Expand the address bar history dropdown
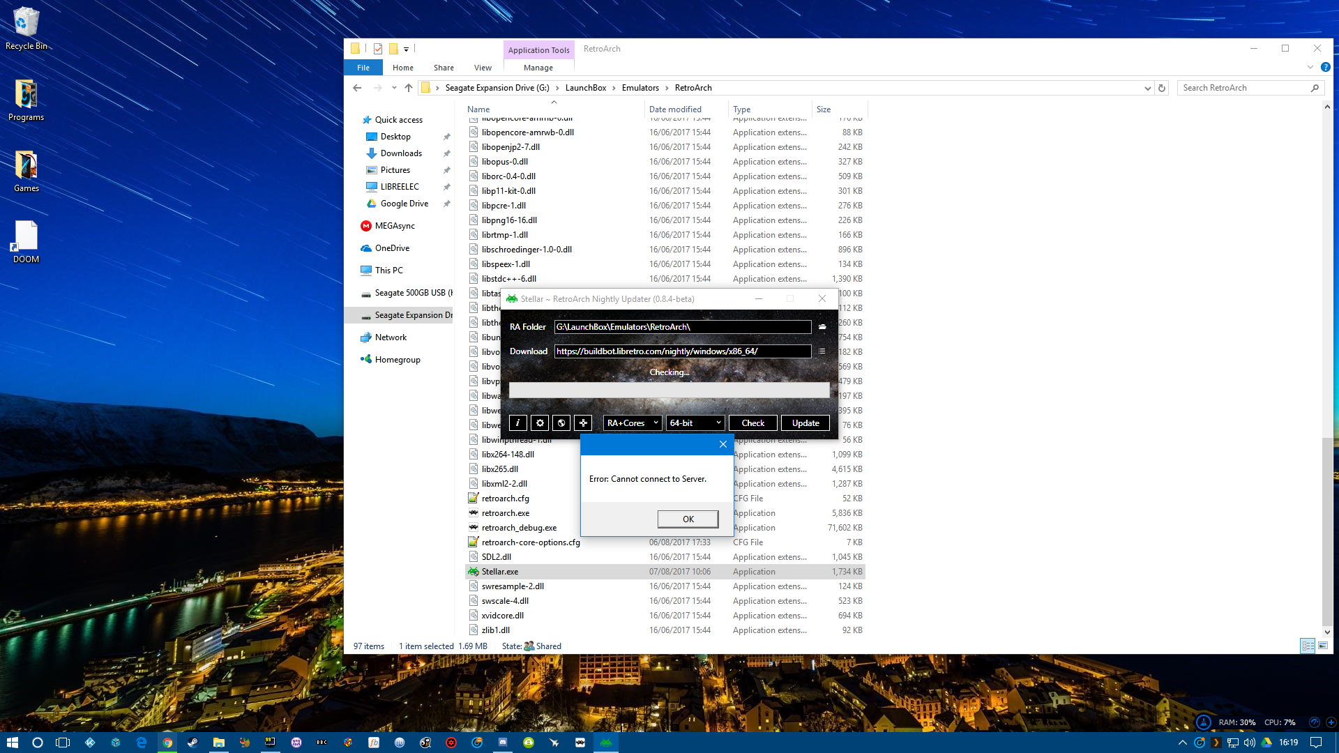This screenshot has height=753, width=1339. pos(1147,88)
